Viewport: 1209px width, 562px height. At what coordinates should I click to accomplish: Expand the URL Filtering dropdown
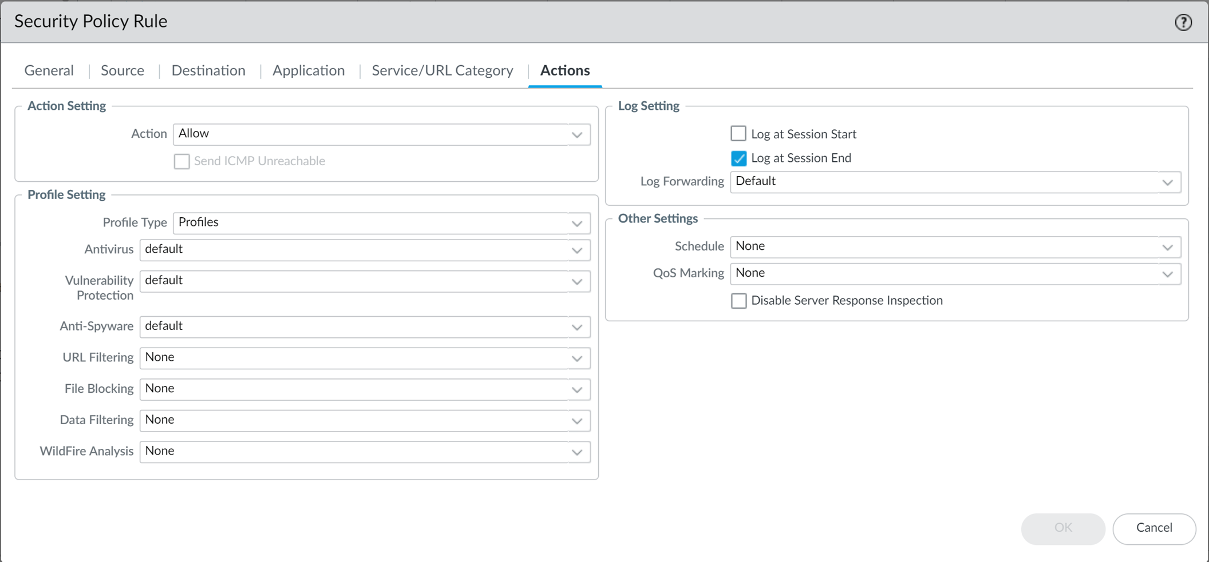click(365, 358)
